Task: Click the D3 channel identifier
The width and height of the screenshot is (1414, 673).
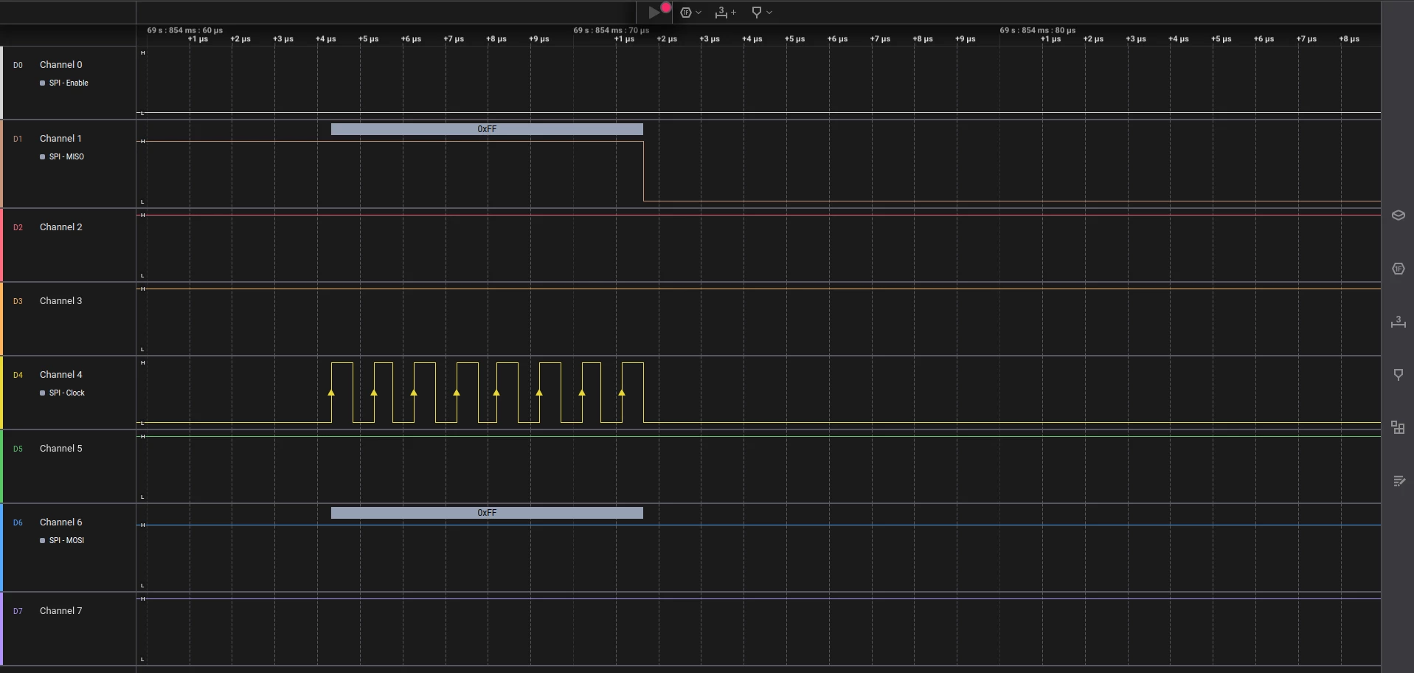Action: [x=18, y=301]
